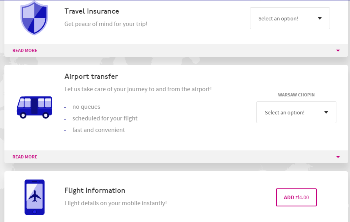350x222 pixels.
Task: Click "Flight details on your mobile" text
Action: tap(115, 203)
